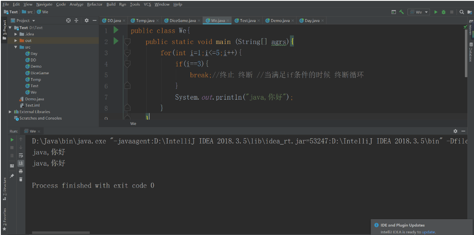Open the Refactor menu
The height and width of the screenshot is (235, 474).
point(95,4)
